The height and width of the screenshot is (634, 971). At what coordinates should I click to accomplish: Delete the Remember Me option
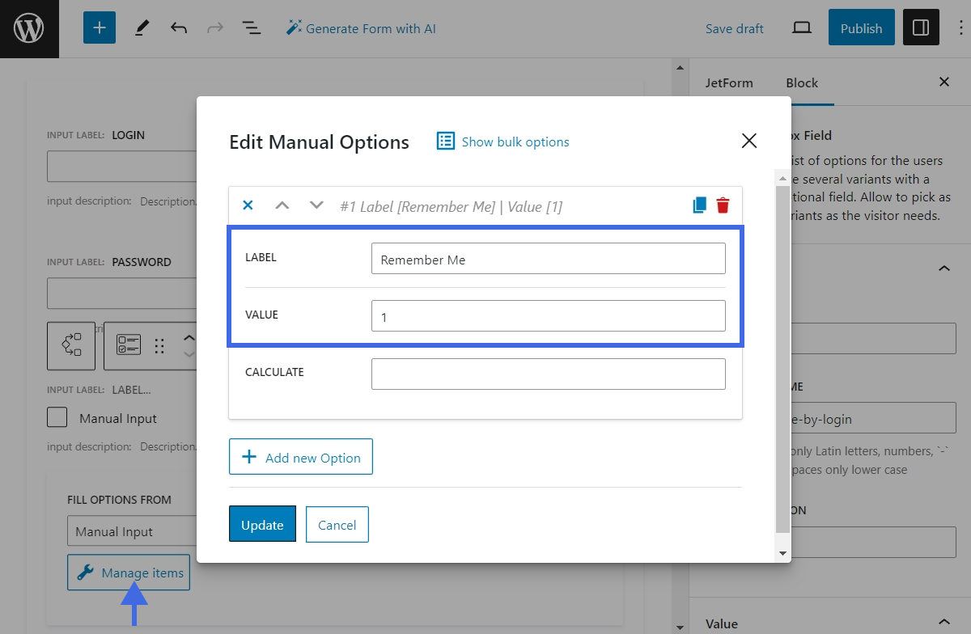pyautogui.click(x=723, y=205)
